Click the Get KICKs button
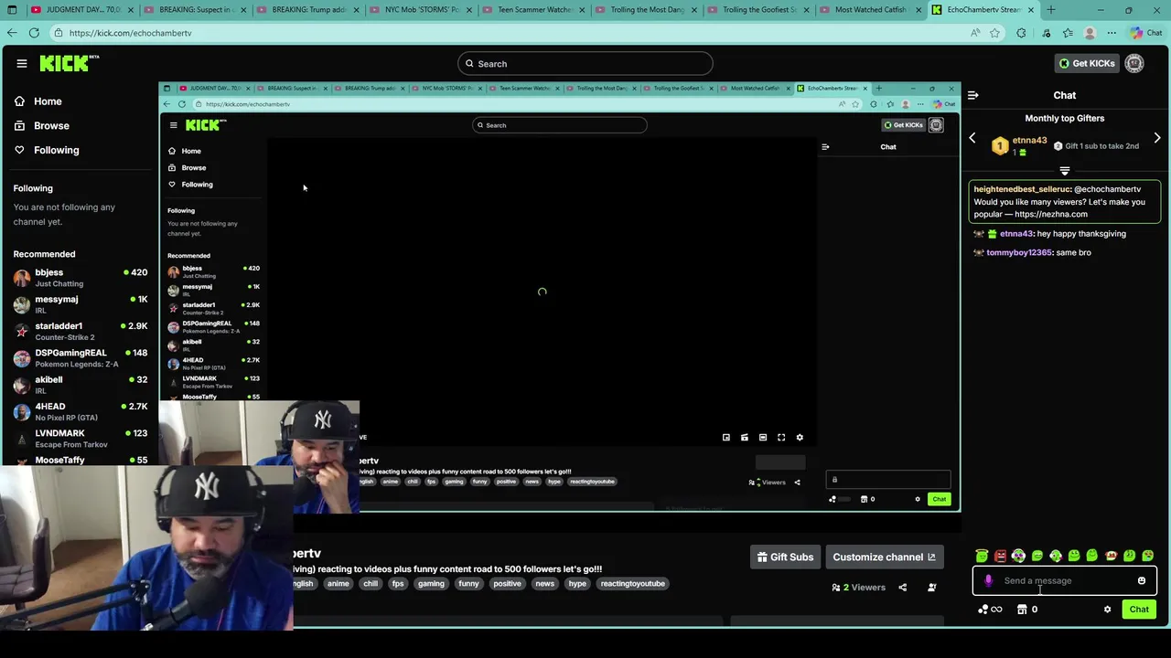 [x=1086, y=63]
